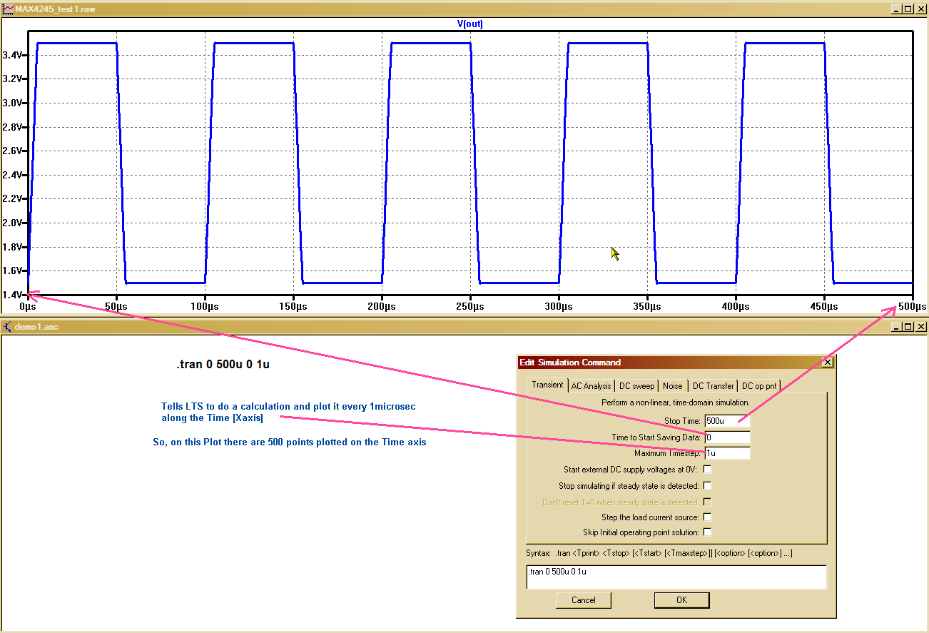Click the .tran 0 500u 0 1u directive on the schematic
The width and height of the screenshot is (929, 633).
tap(223, 365)
